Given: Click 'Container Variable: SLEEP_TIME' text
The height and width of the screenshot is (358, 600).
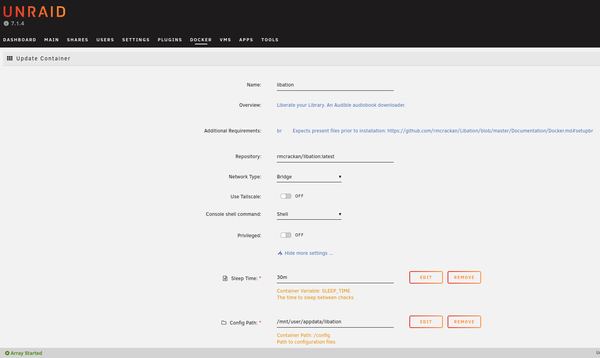Looking at the screenshot, I should pos(313,291).
